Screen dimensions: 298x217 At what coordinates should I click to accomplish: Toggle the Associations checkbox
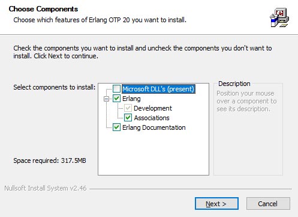click(128, 118)
